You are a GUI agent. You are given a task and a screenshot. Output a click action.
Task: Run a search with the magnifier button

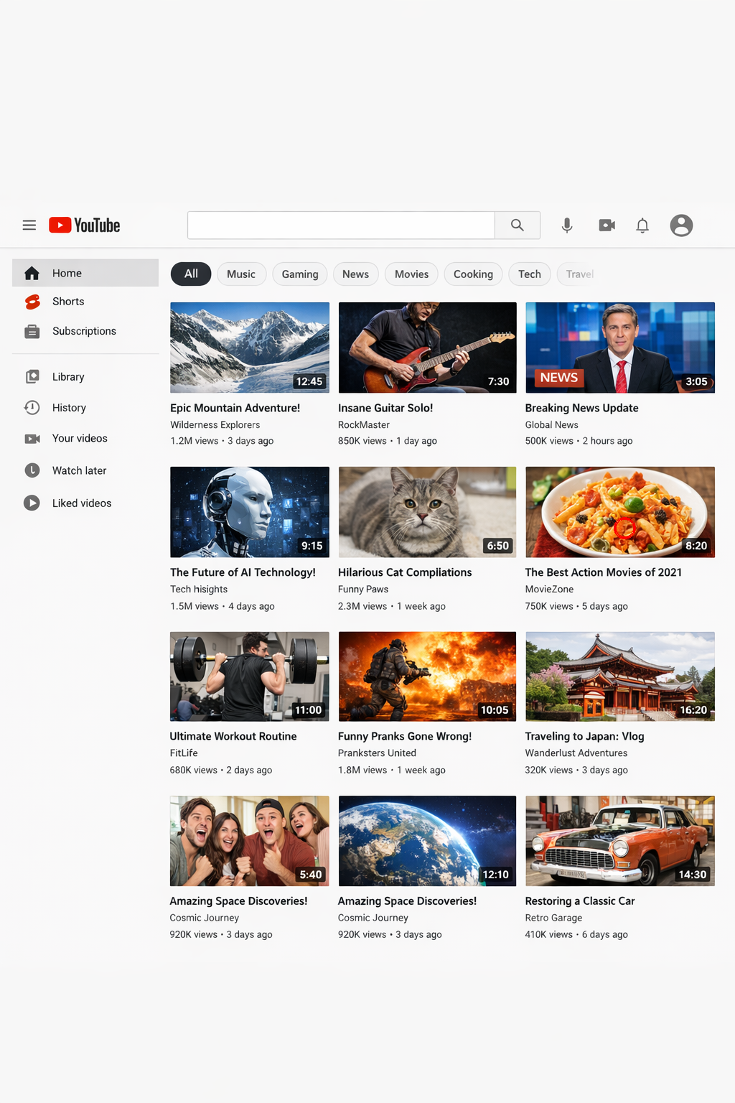click(517, 225)
